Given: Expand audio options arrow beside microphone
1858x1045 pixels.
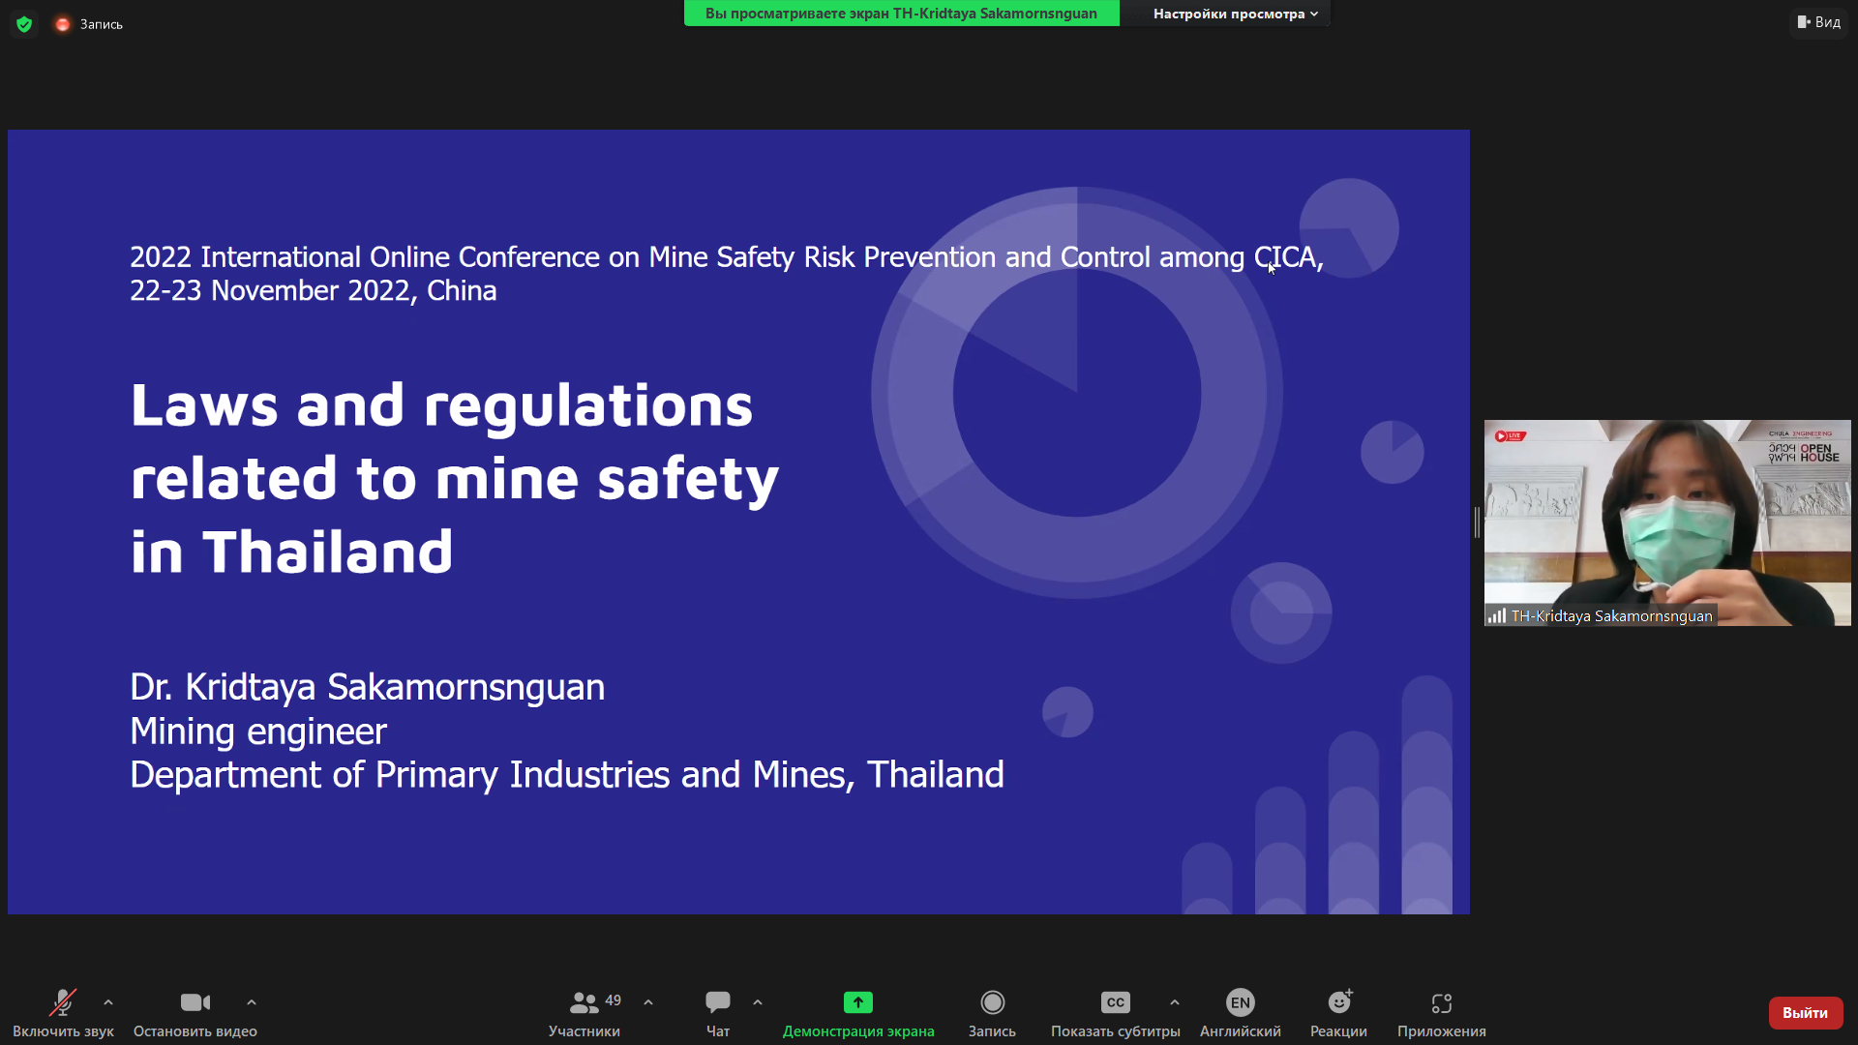Looking at the screenshot, I should pyautogui.click(x=108, y=1002).
